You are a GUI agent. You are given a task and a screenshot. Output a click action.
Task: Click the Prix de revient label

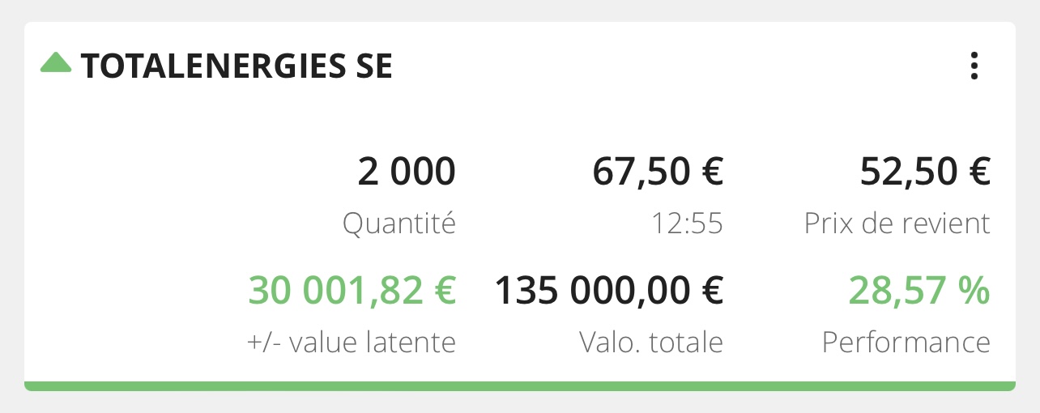pyautogui.click(x=897, y=223)
